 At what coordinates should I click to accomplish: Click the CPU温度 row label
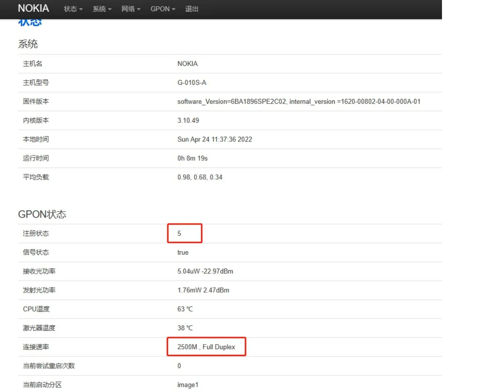pyautogui.click(x=36, y=309)
